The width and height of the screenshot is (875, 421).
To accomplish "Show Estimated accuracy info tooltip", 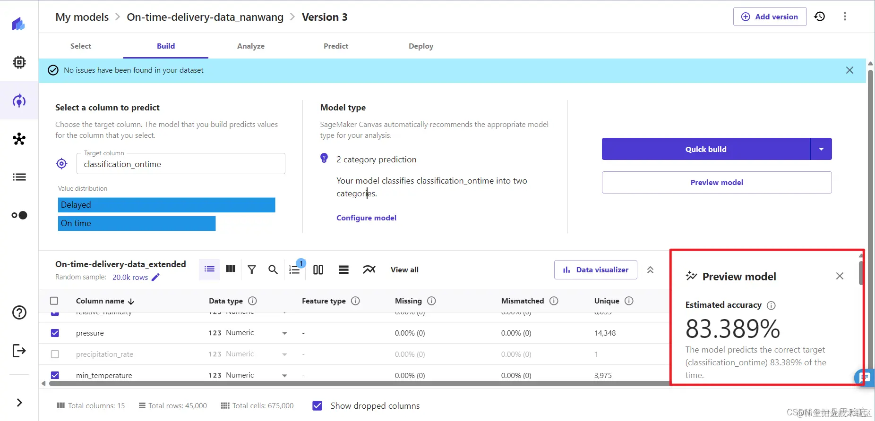I will coord(771,305).
